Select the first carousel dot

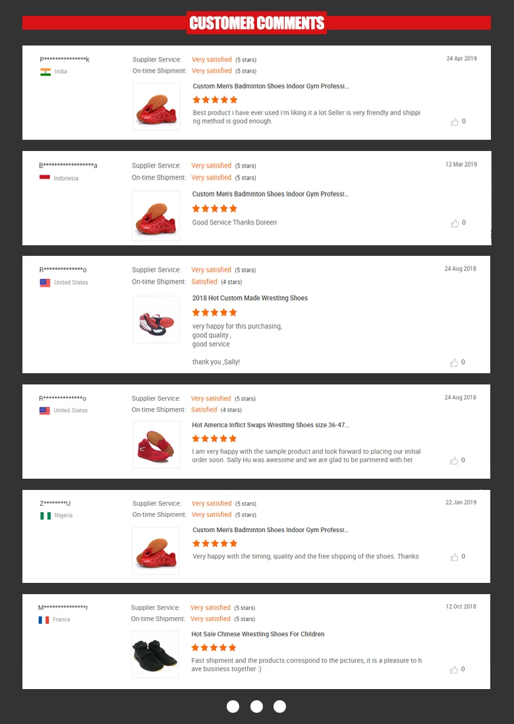233,706
